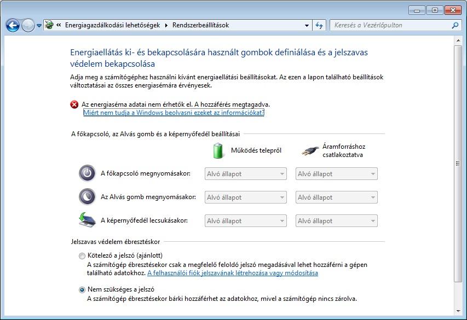Click the A főkapcsoló megnyomásakor label
This screenshot has height=320, width=467.
point(145,173)
